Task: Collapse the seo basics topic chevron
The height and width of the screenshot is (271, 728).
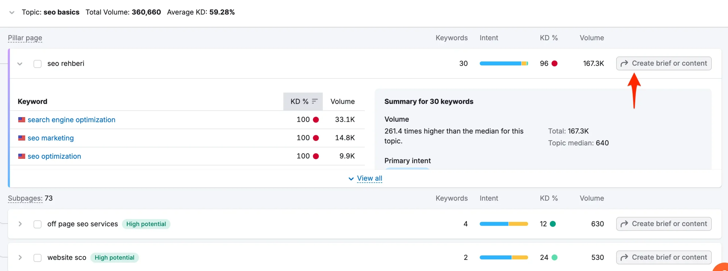Action: (x=12, y=12)
